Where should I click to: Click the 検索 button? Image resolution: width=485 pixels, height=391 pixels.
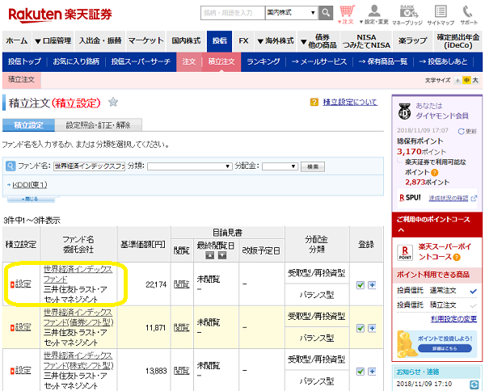click(313, 166)
